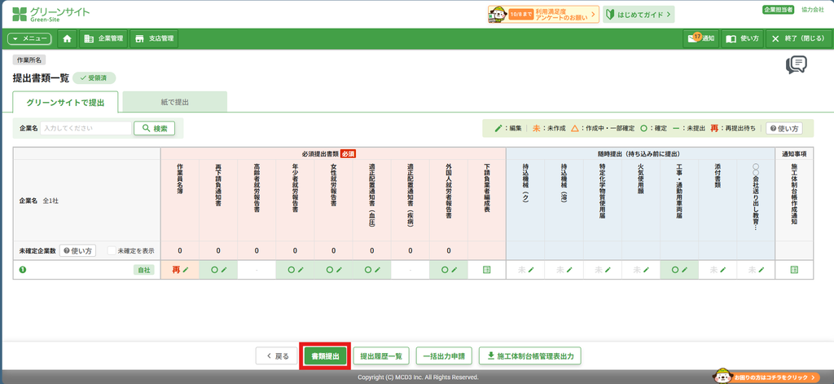
Task: Edit 再下請負通知書 pencil icon
Action: click(224, 270)
